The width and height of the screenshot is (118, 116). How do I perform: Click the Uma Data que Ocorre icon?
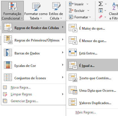pos(73,90)
